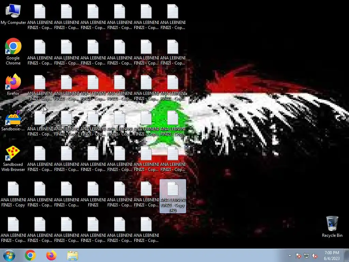Select the file right of Sandboxed Web Browser
This screenshot has height=262, width=349.
pos(40,159)
